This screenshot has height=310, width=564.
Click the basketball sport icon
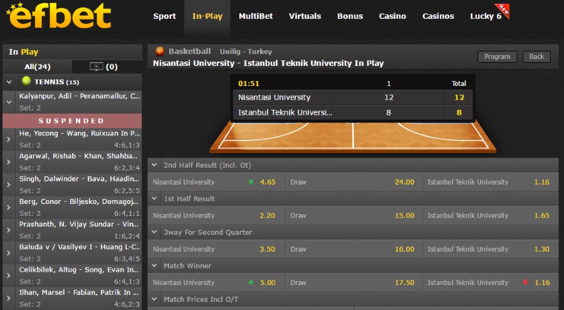pos(160,51)
